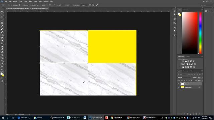Turn layer filtering on or off
This screenshot has height=120, width=214.
point(202,74)
